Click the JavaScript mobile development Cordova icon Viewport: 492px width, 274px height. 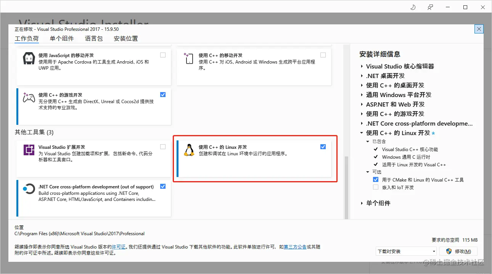[29, 59]
